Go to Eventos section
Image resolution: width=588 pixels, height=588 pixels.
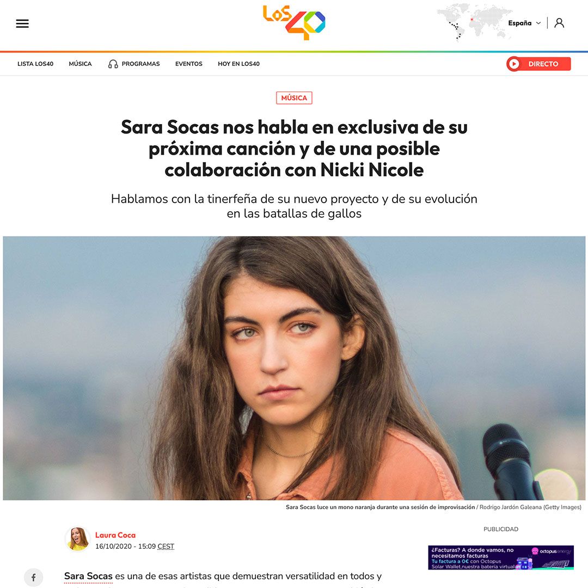[188, 64]
